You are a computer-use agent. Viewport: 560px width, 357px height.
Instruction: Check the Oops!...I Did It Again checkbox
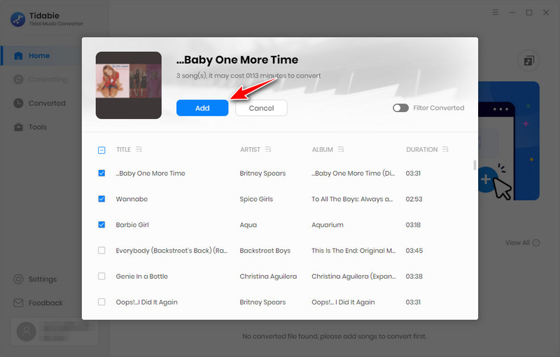tap(101, 302)
